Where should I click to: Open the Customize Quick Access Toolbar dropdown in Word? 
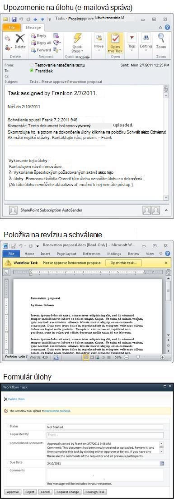pos(37,246)
